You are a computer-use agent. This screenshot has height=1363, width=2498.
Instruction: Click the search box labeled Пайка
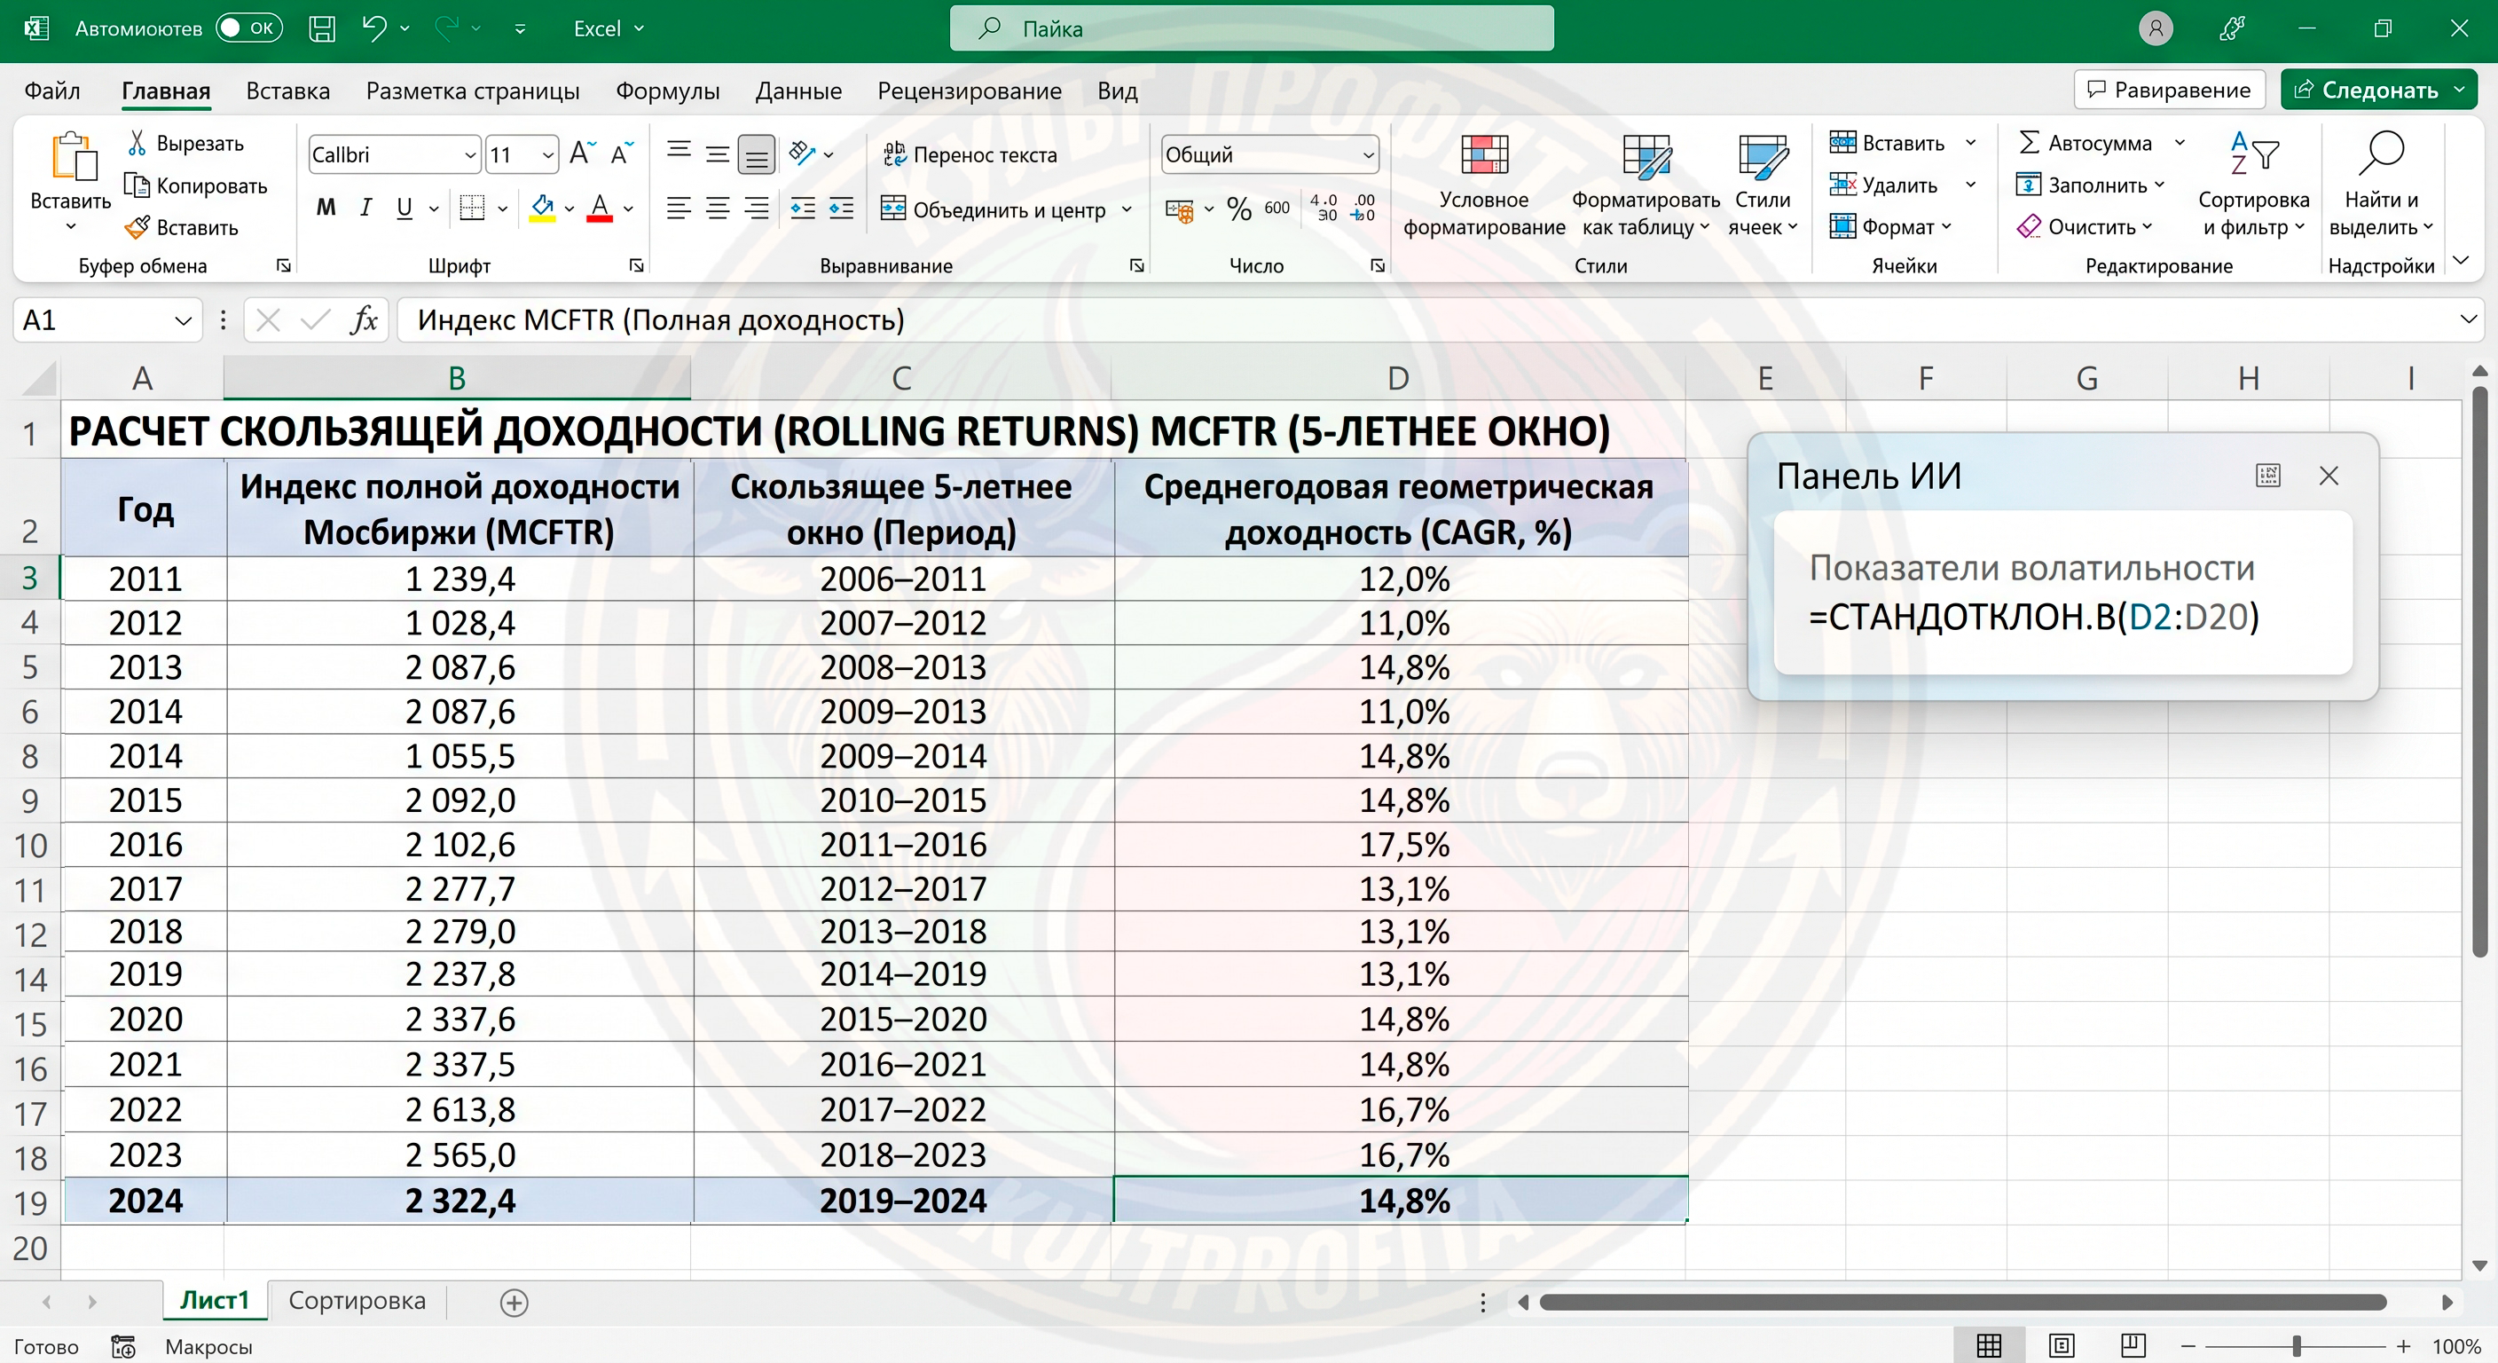click(1251, 28)
